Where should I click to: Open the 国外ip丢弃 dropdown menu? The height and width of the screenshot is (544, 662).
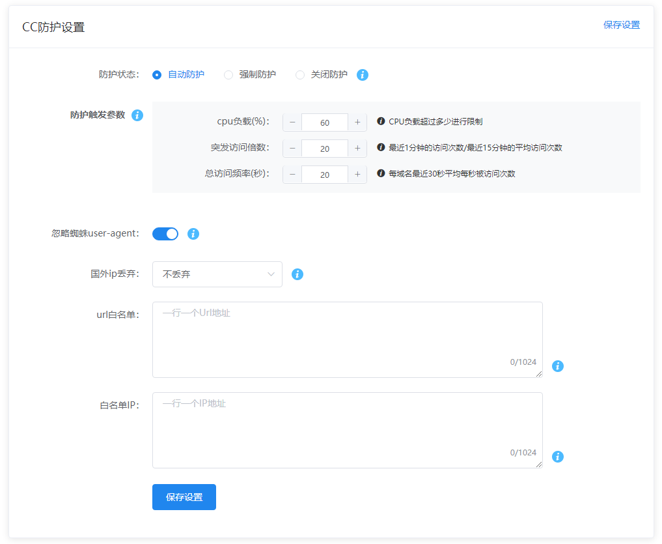217,274
